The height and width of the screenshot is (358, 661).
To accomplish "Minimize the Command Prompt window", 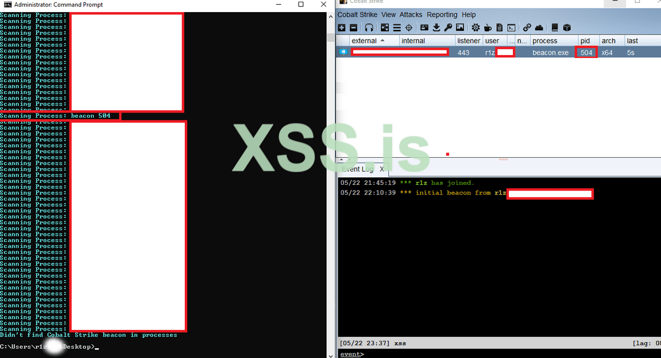I will [x=279, y=4].
